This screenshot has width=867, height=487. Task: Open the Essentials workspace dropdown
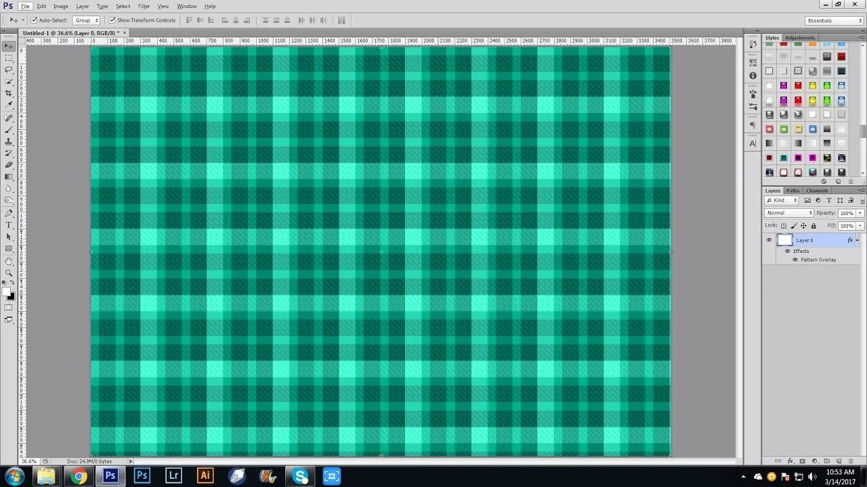pos(834,20)
